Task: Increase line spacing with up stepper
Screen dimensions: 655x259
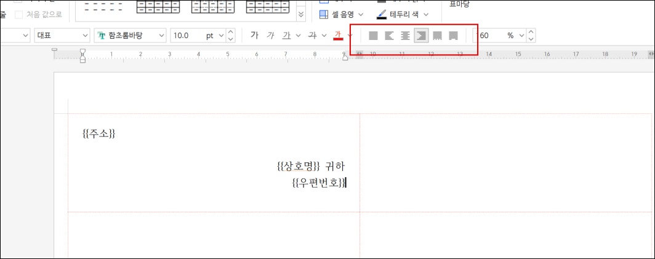Action: point(531,32)
